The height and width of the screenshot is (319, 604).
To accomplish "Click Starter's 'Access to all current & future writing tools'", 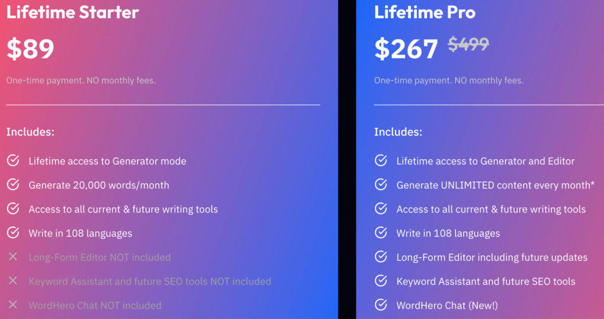I will [x=123, y=209].
